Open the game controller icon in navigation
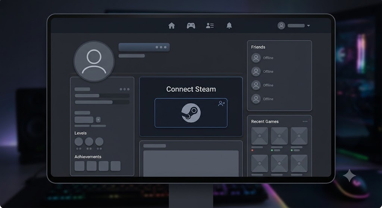The image size is (382, 208). [191, 26]
